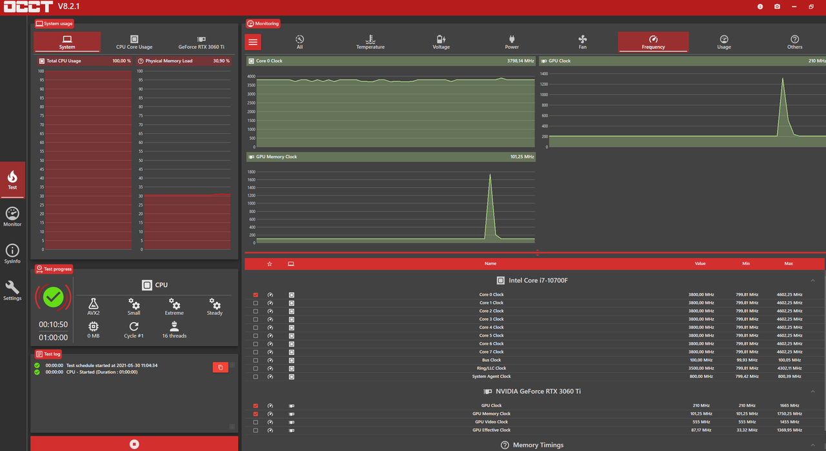The width and height of the screenshot is (826, 451).
Task: Stop the running test
Action: click(134, 444)
